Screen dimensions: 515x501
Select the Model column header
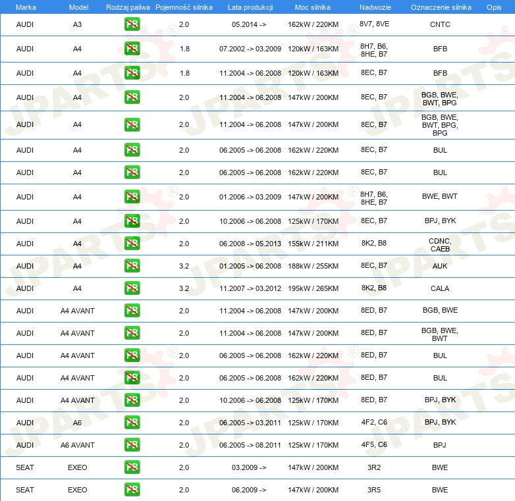(x=78, y=7)
